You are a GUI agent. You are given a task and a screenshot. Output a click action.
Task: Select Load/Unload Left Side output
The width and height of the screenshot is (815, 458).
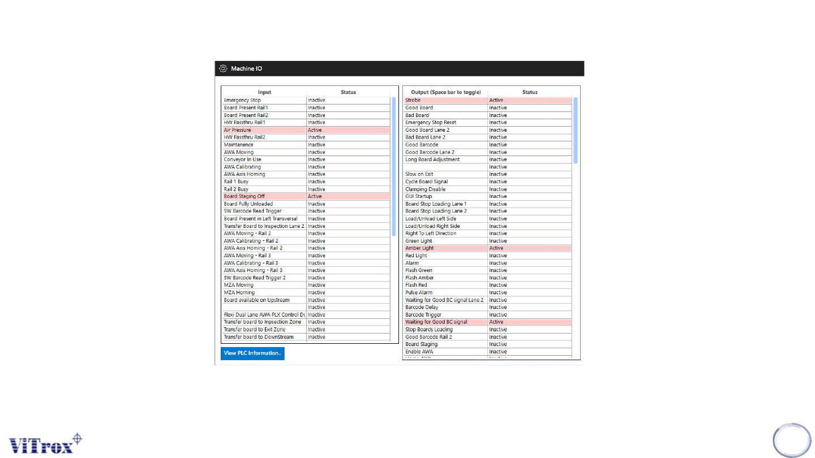click(488, 218)
